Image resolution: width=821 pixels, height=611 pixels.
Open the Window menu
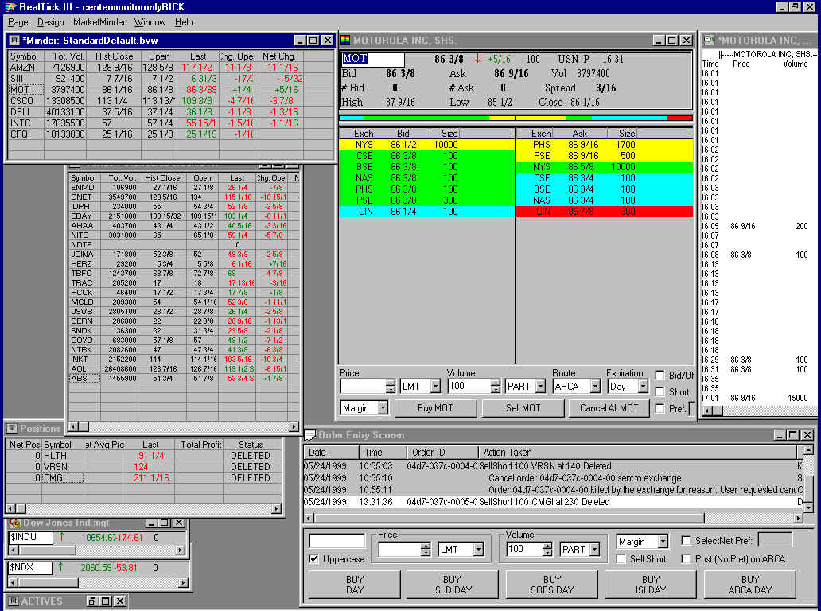pyautogui.click(x=150, y=22)
